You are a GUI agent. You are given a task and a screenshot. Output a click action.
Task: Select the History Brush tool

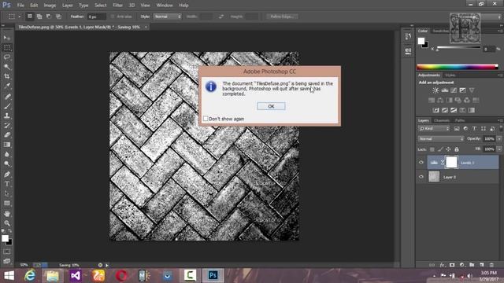point(7,125)
